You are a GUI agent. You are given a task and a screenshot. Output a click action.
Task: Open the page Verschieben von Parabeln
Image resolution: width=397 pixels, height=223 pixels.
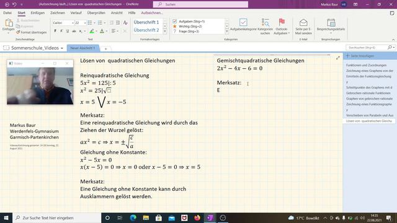[370, 115]
